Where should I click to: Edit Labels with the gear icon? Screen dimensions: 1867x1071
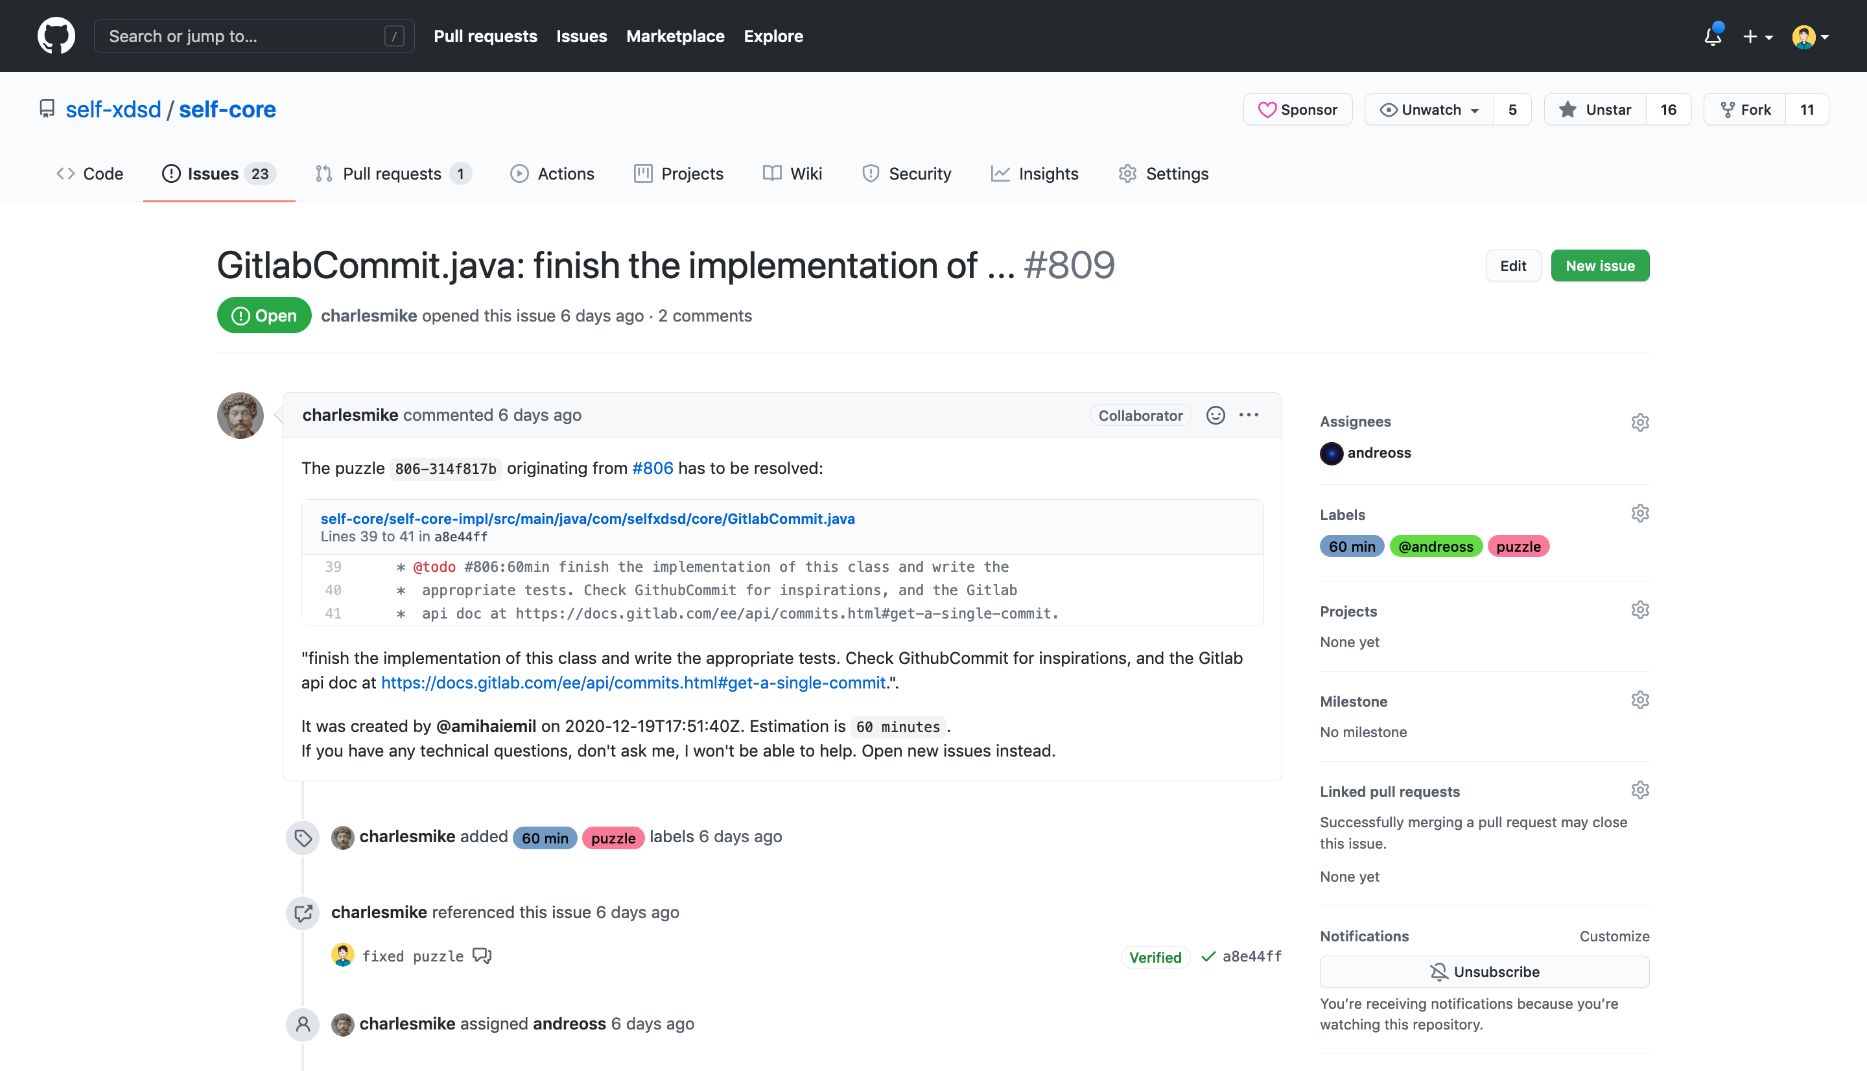[1639, 513]
